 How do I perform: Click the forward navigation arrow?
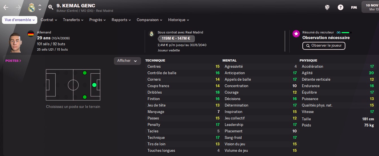(18, 7)
